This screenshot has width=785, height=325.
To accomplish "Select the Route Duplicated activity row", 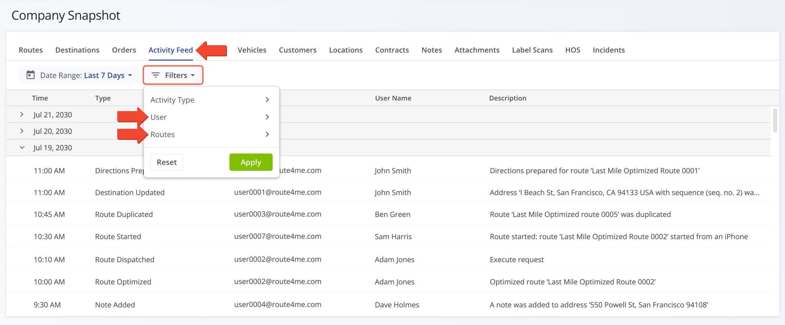I will pos(388,214).
